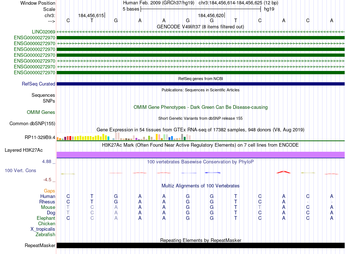
Task: Click the 'Common dbSNP(155)' label
Action: pos(32,123)
